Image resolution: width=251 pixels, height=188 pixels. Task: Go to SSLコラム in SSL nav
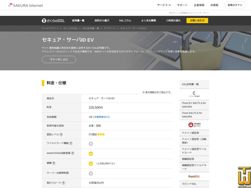(x=125, y=21)
